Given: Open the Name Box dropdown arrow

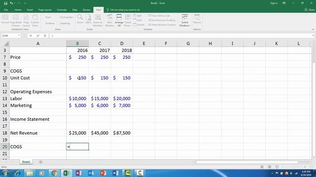Looking at the screenshot, I should coord(19,35).
